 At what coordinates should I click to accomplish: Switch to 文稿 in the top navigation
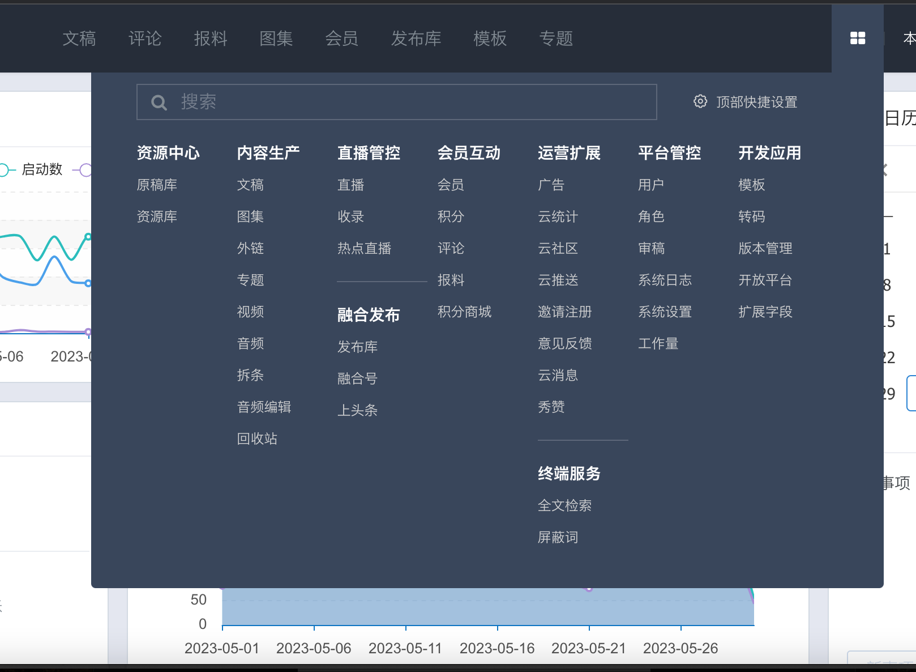click(79, 39)
